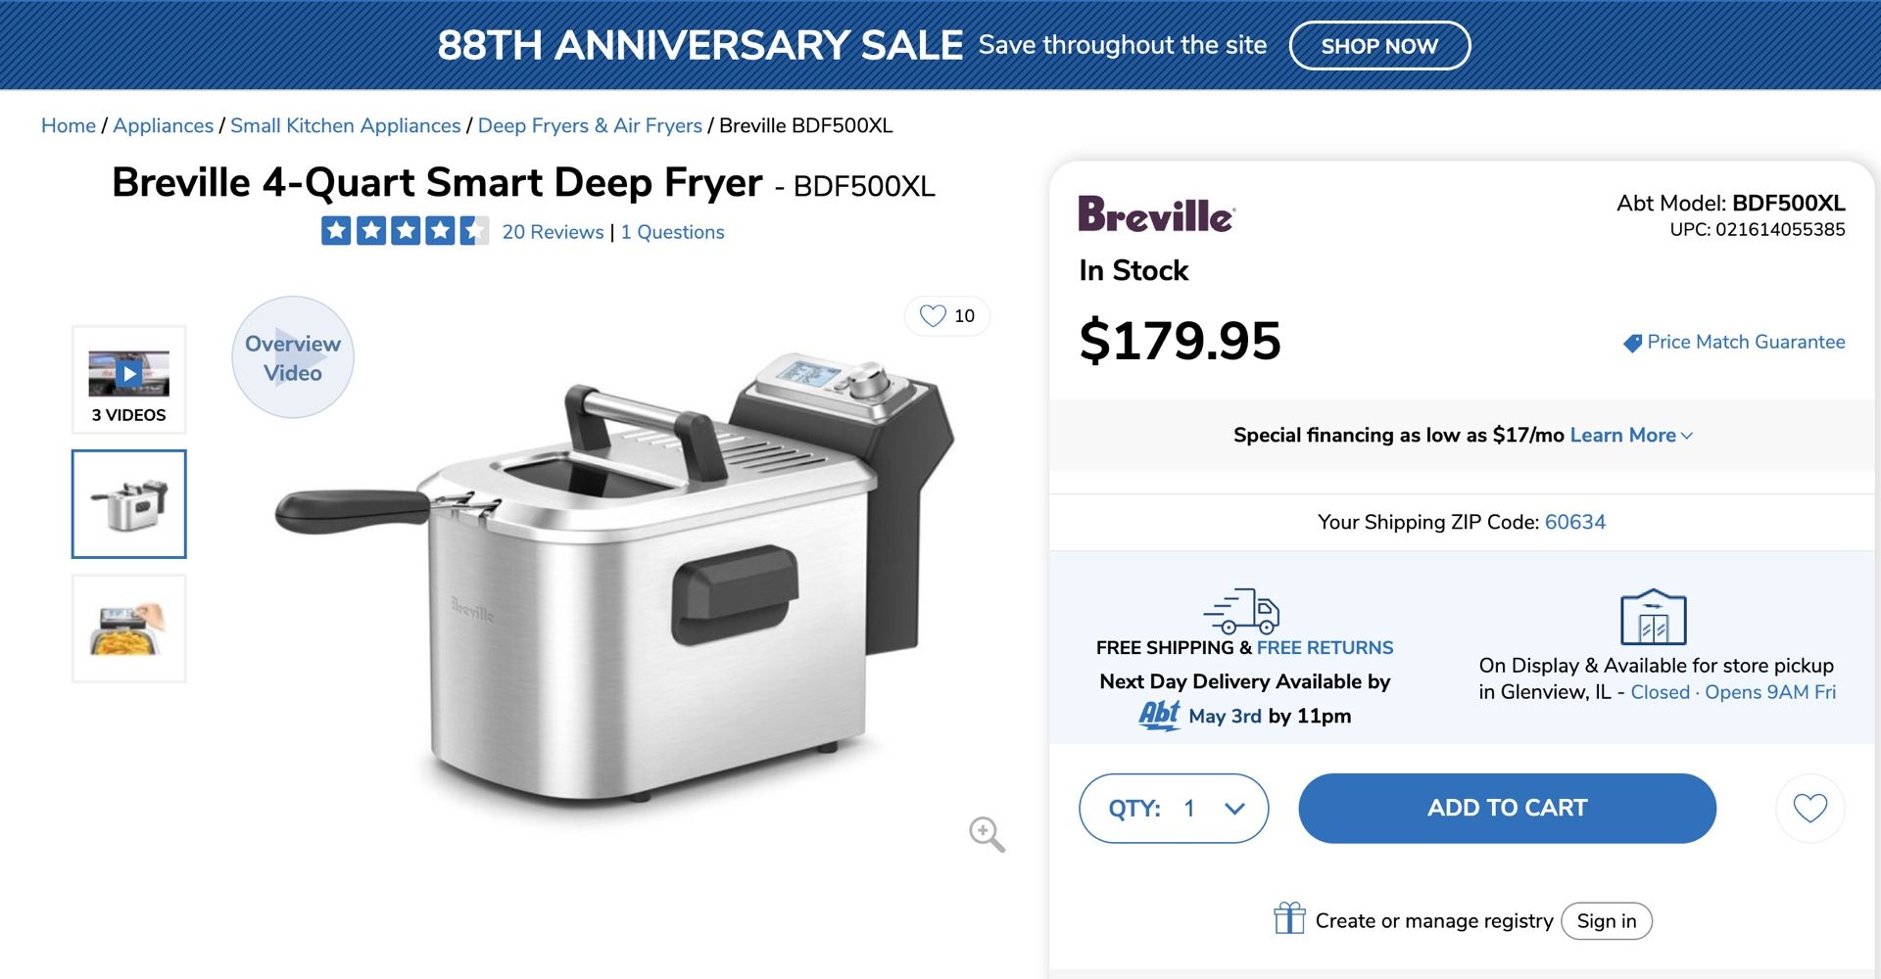The height and width of the screenshot is (979, 1881).
Task: Select the fries cooking product thumbnail
Action: click(128, 628)
